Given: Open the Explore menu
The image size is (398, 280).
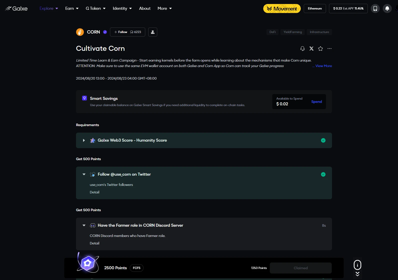Looking at the screenshot, I should click(x=49, y=9).
